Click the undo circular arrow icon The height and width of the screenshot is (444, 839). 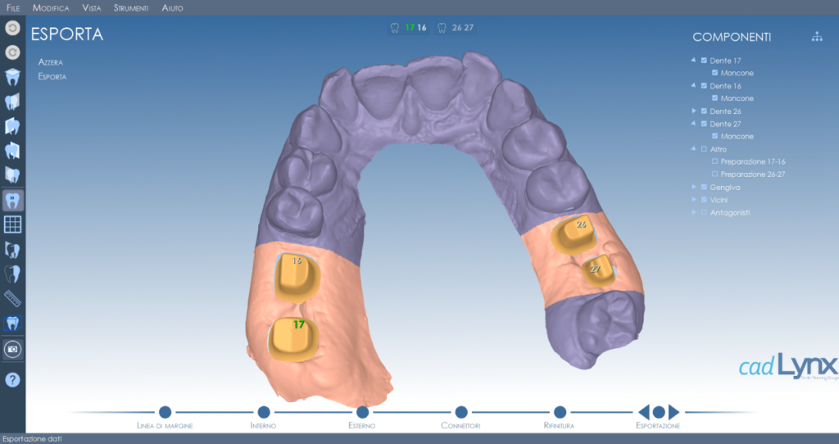pyautogui.click(x=12, y=28)
